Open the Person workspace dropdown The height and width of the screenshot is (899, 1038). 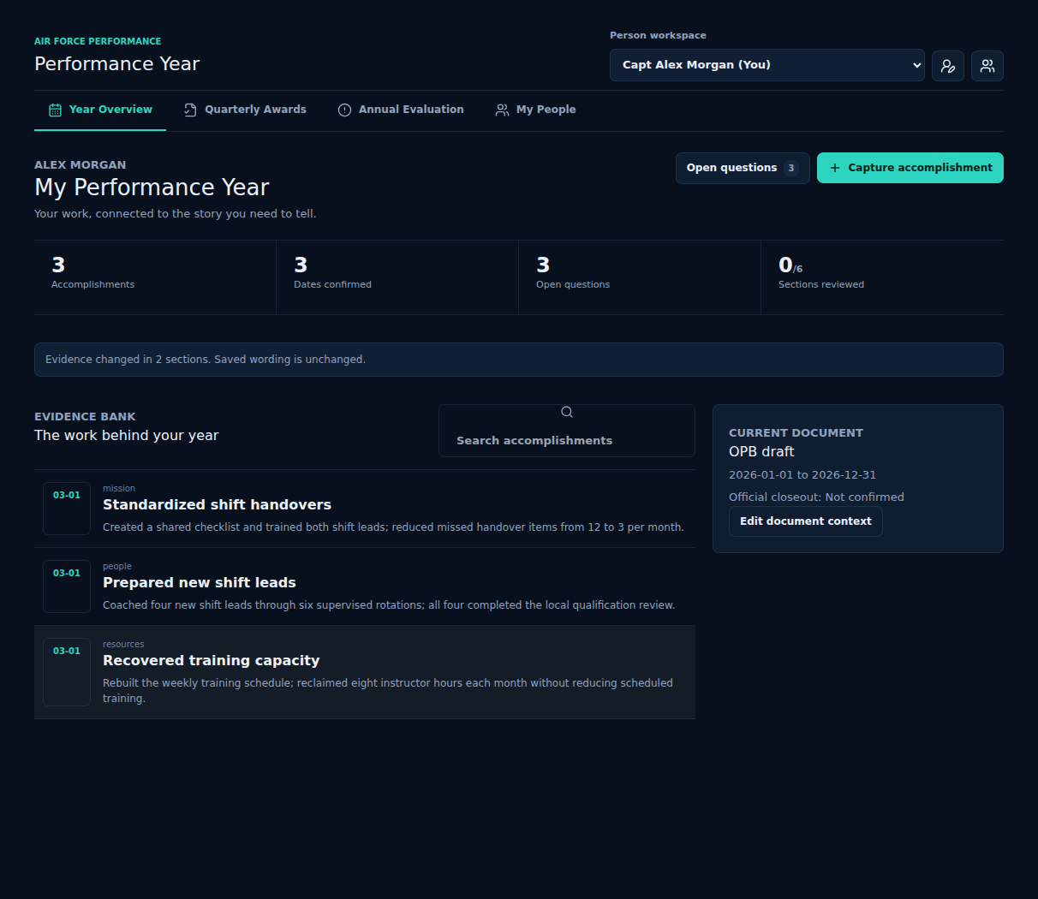tap(767, 65)
